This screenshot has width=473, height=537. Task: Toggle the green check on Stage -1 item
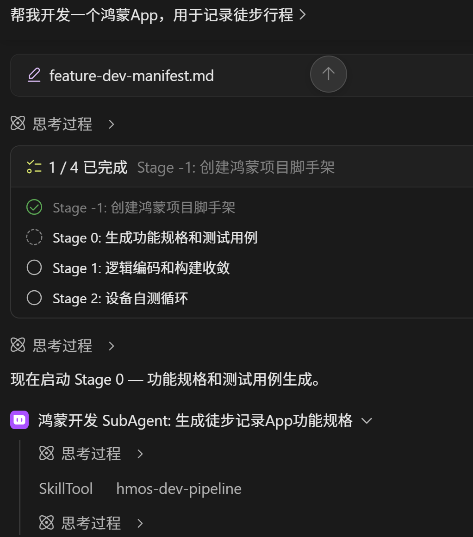pyautogui.click(x=34, y=207)
